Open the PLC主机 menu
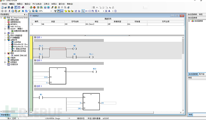Viewport: 206px width, 120px height. click(x=36, y=4)
